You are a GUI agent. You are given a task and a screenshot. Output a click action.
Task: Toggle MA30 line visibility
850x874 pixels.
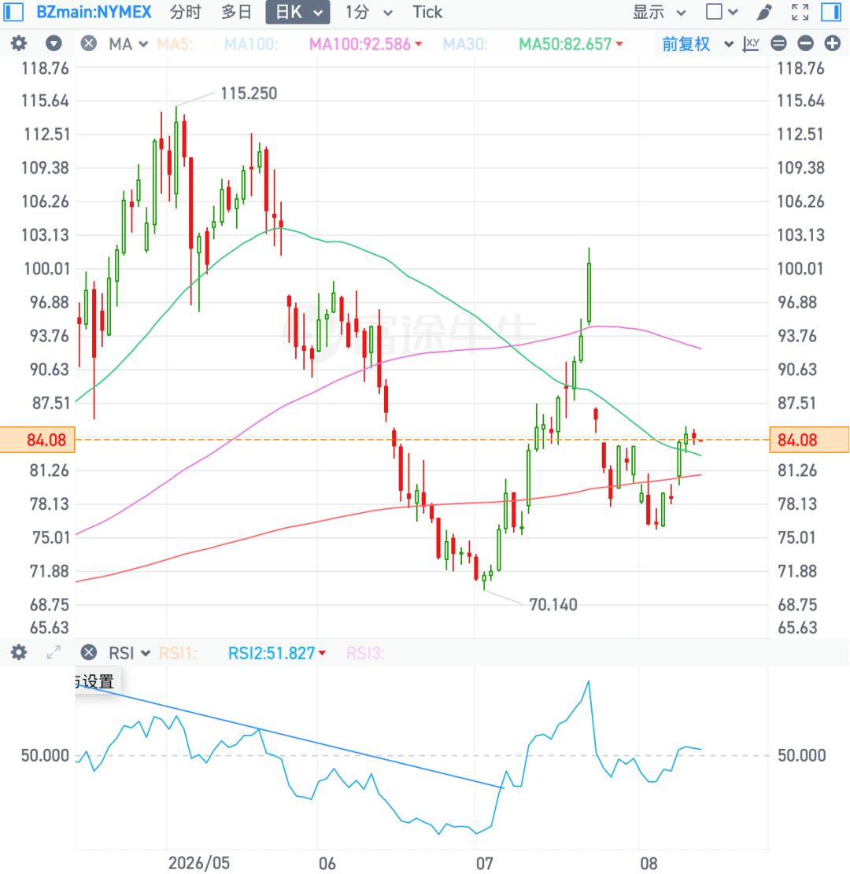[465, 44]
